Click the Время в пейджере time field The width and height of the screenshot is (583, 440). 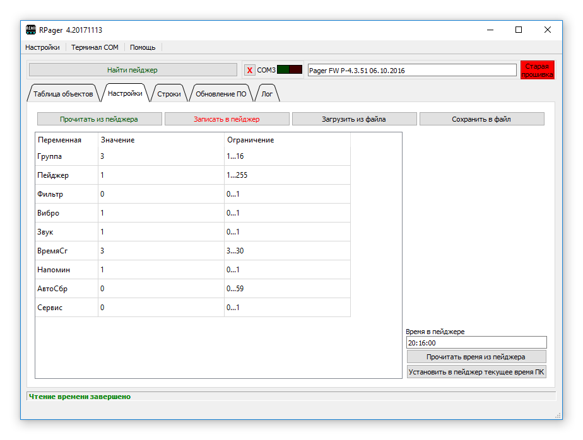click(x=476, y=343)
